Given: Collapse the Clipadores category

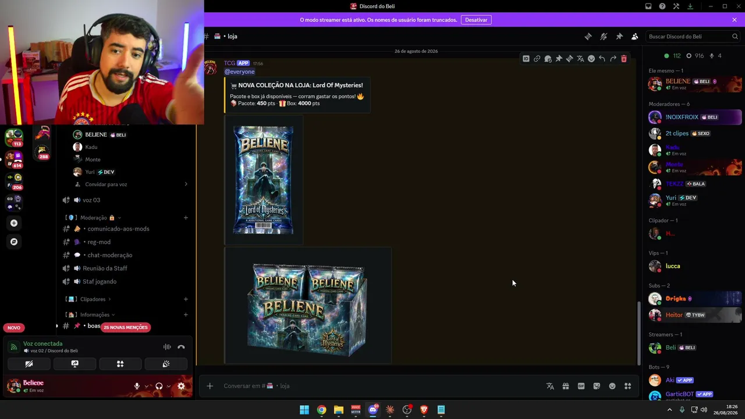Looking at the screenshot, I should pos(88,299).
